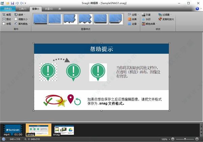This screenshot has width=203, height=142.
Task: Open the 共享(S) tab
Action: tap(49, 8)
